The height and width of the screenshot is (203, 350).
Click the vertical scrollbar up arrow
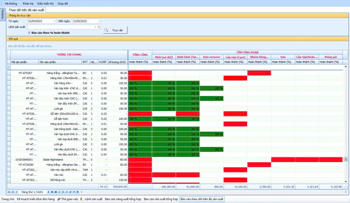pos(346,66)
